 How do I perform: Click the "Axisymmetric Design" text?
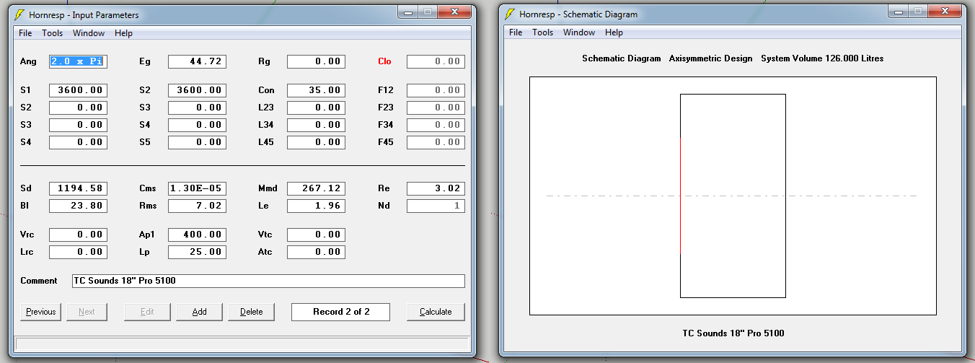pyautogui.click(x=710, y=58)
